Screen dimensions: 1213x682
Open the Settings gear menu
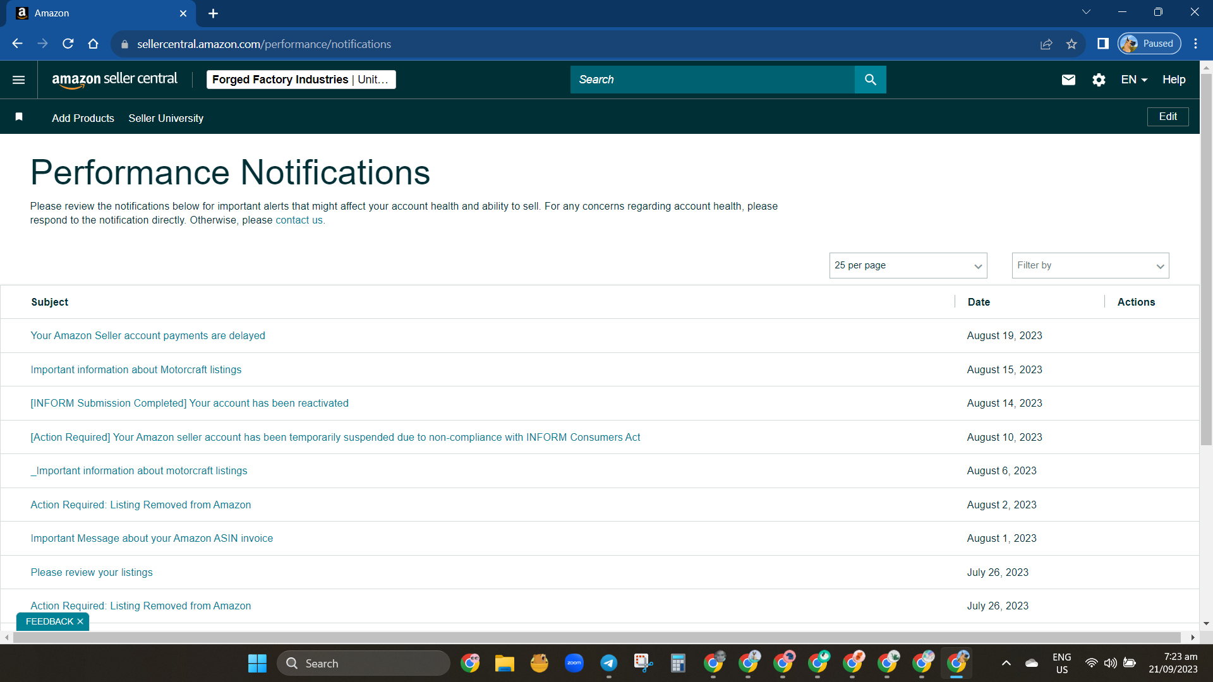[1099, 80]
